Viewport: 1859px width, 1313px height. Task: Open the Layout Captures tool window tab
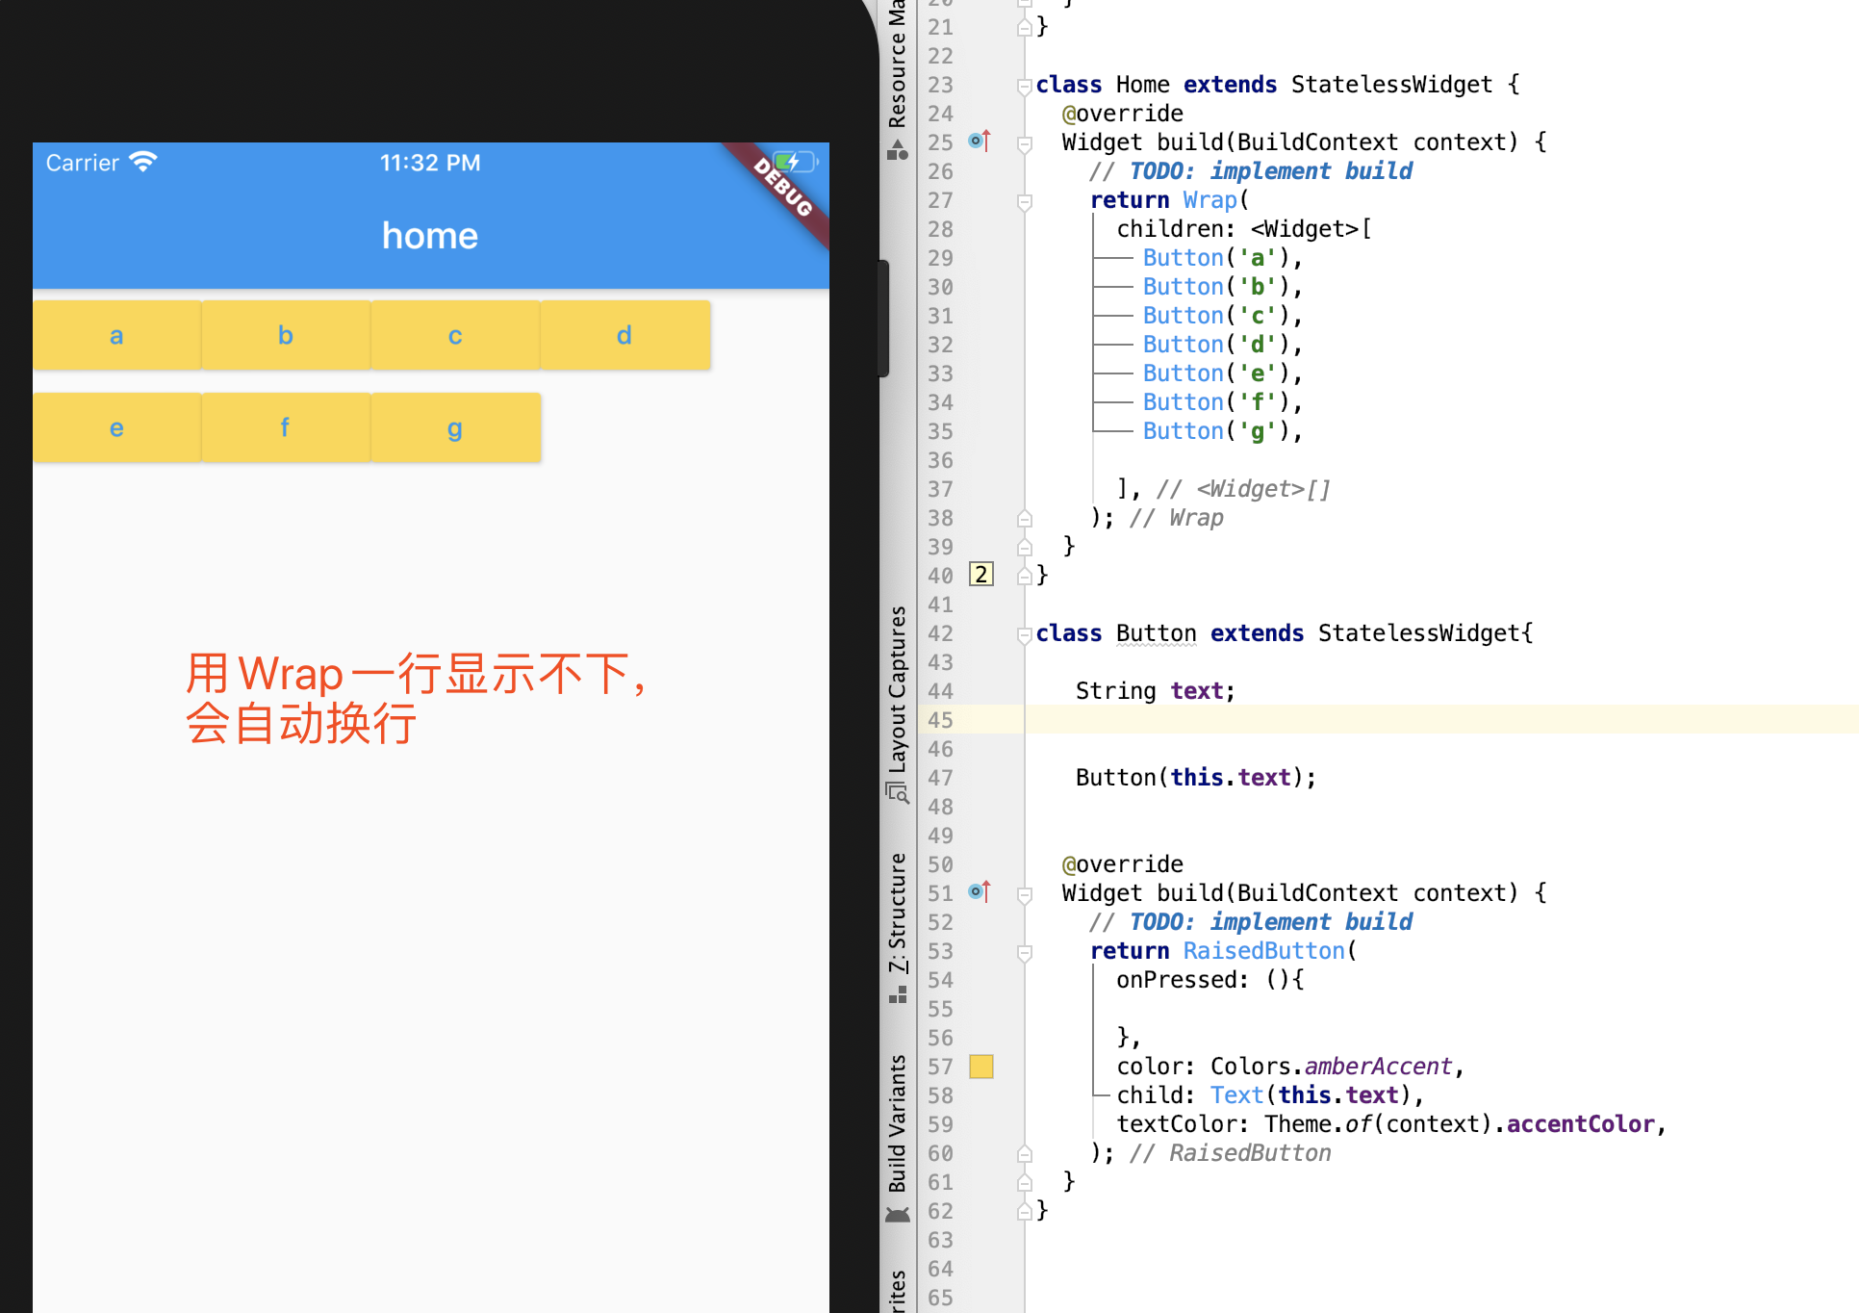(897, 689)
